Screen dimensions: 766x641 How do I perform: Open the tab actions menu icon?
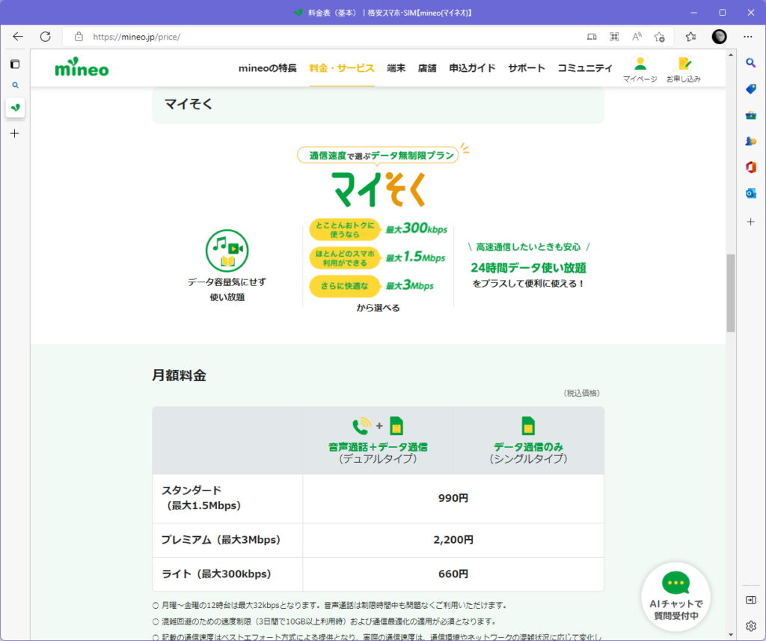click(x=15, y=64)
